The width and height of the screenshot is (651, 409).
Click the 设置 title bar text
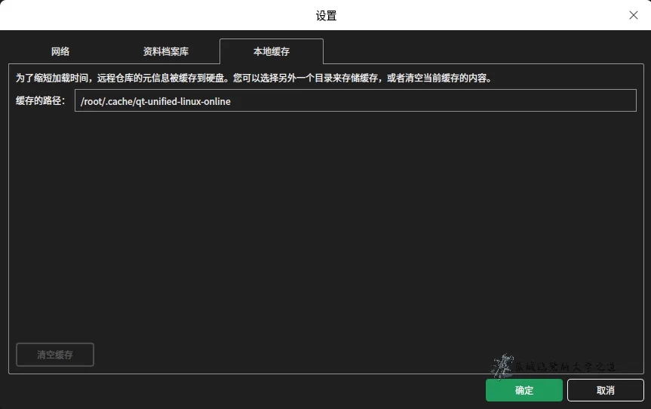click(326, 15)
